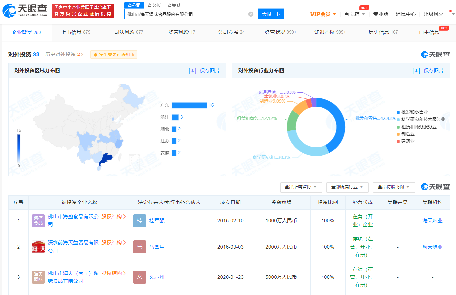Click the 成立日期 column header
This screenshot has width=456, height=295.
tap(230, 203)
